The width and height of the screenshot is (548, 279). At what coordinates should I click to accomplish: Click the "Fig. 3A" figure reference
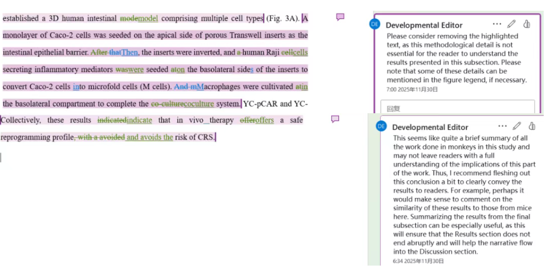(283, 19)
